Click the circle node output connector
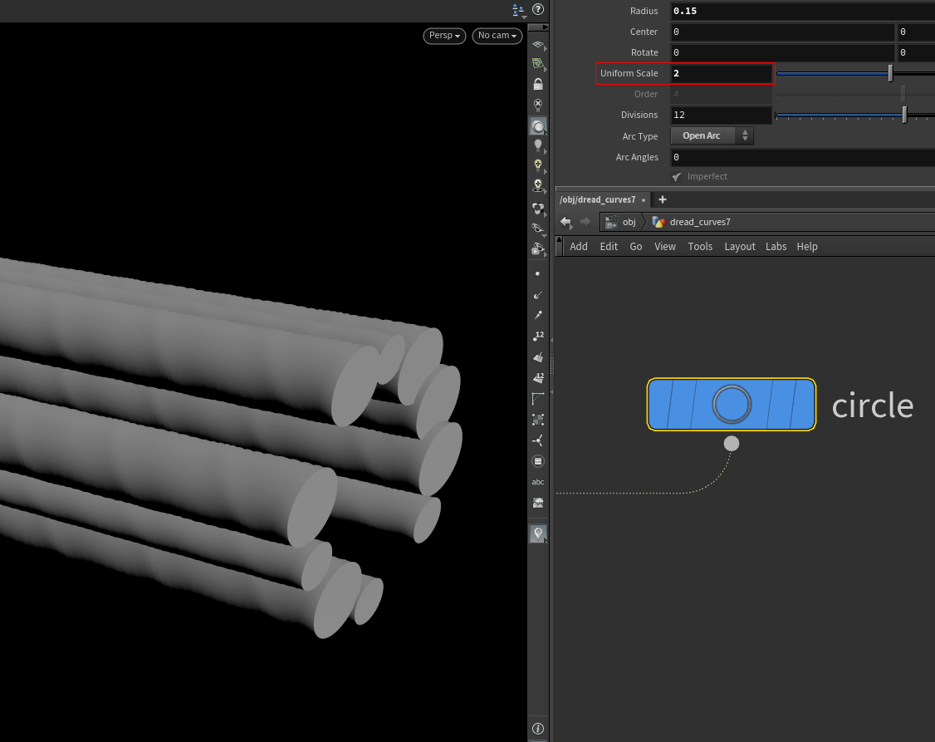Screen dimensions: 935x742 (731, 444)
